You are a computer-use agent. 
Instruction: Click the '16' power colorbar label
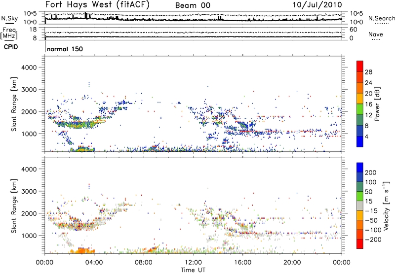[368, 104]
